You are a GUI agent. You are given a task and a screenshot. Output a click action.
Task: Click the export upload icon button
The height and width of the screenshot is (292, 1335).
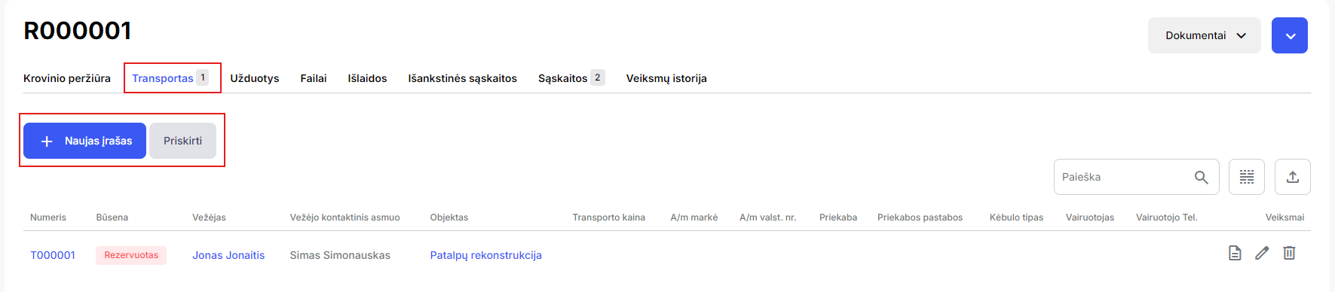pyautogui.click(x=1293, y=177)
